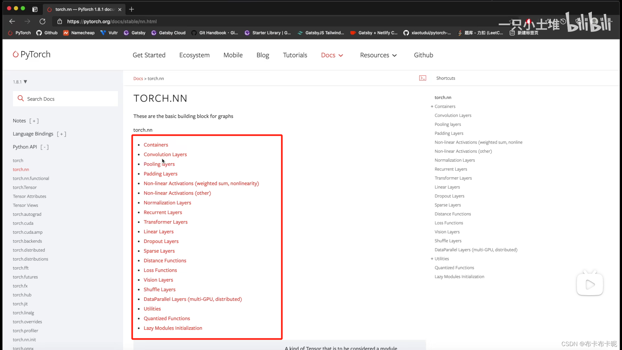The image size is (622, 350).
Task: Click the search docs input field icon
Action: [20, 99]
